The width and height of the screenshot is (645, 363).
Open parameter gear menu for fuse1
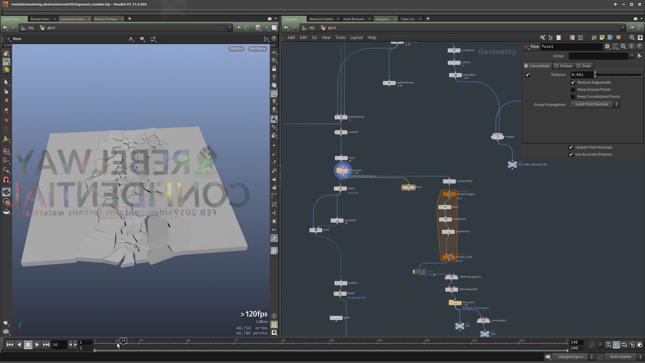tap(607, 46)
